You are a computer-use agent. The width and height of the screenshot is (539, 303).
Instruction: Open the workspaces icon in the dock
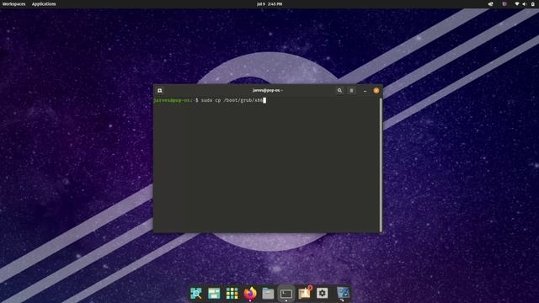pyautogui.click(x=214, y=294)
